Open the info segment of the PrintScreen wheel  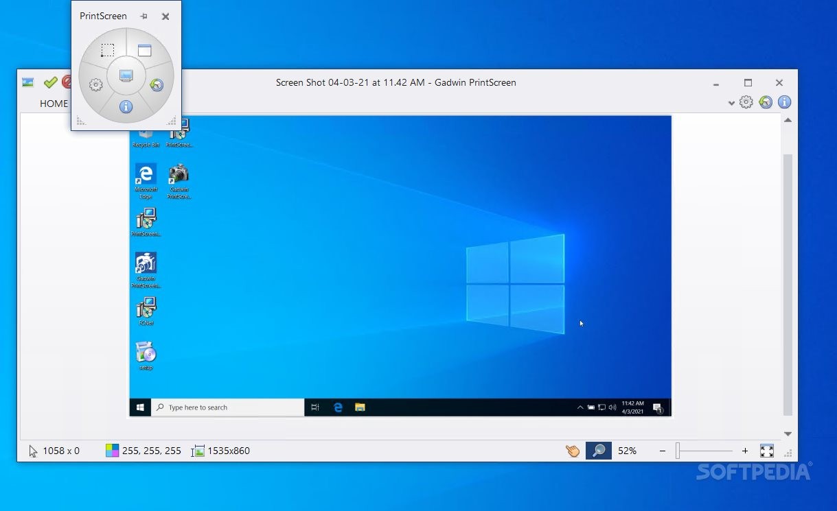coord(126,106)
